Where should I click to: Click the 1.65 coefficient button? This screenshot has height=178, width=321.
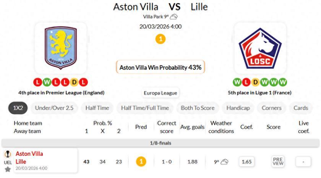[x=247, y=162]
